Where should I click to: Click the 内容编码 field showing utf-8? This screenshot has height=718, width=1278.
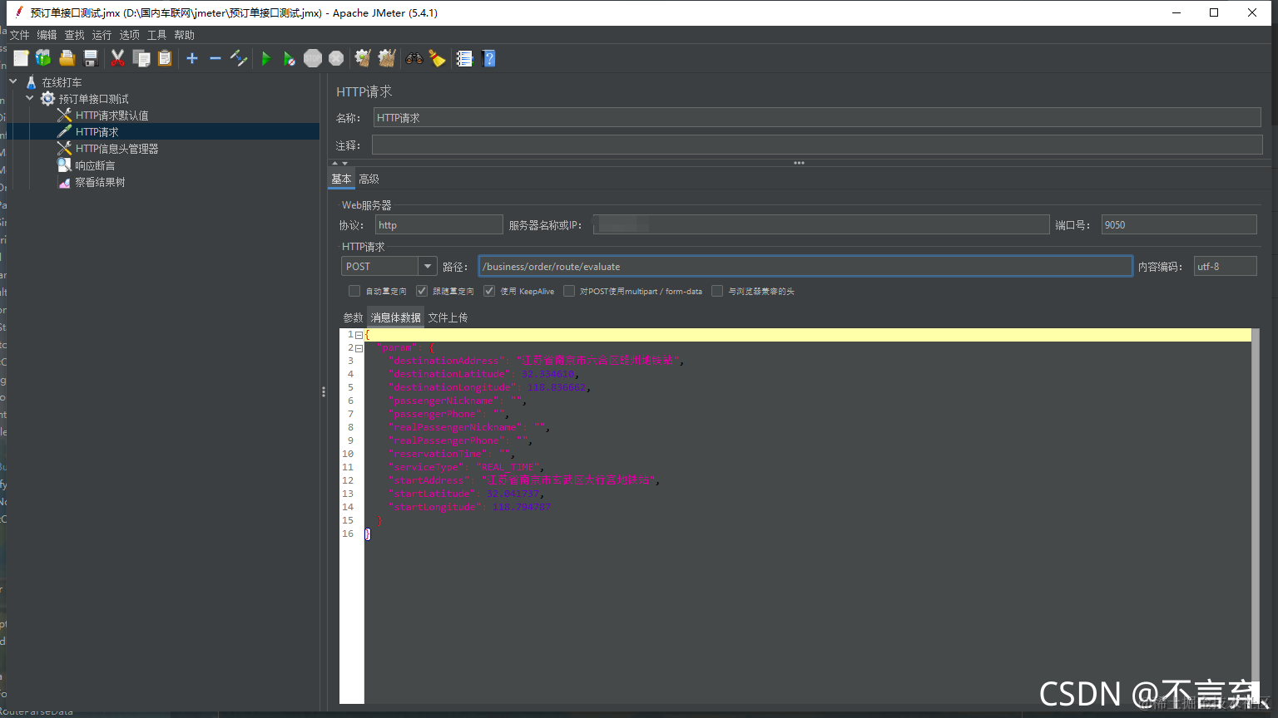tap(1225, 266)
